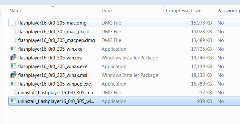240x124 pixels.
Task: Toggle the sort arrow above Name
Action: [53, 6]
